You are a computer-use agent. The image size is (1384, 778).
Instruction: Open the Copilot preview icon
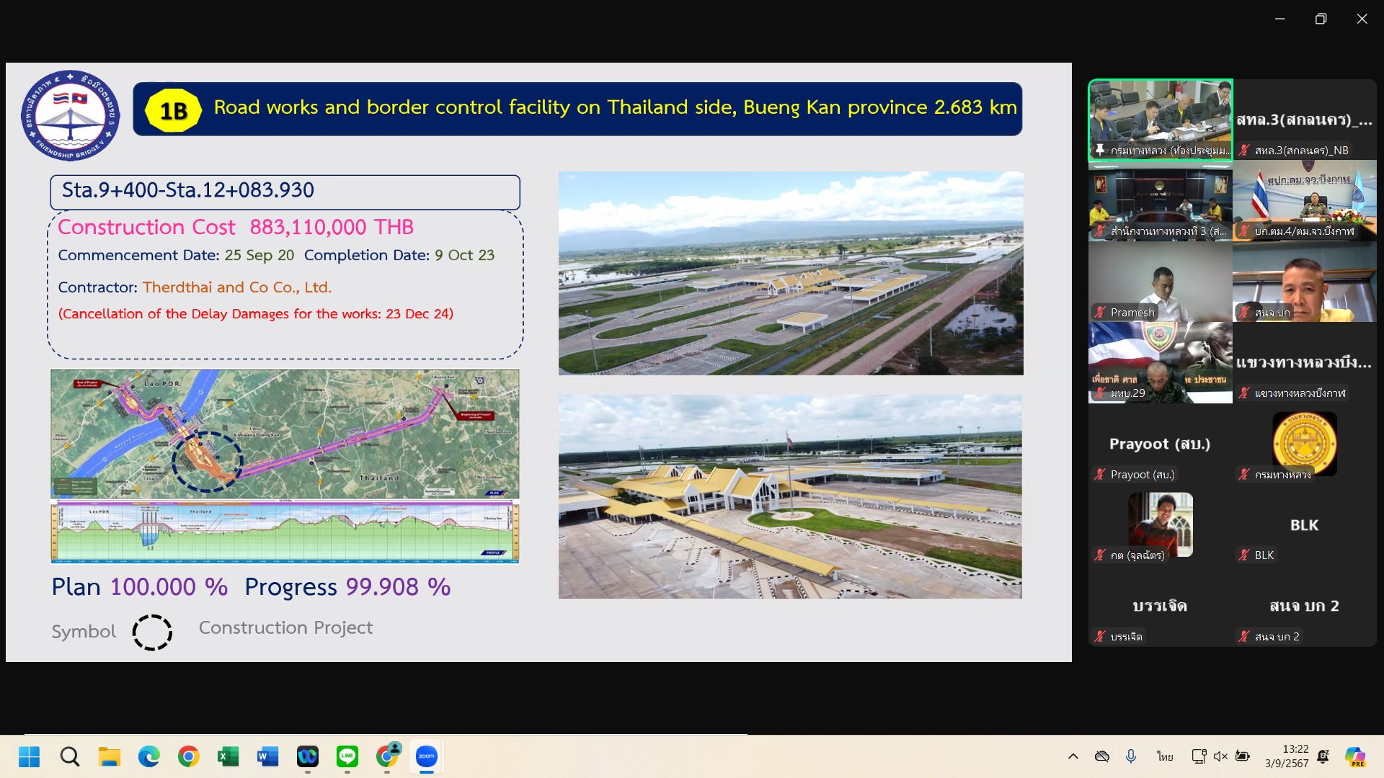point(1354,756)
